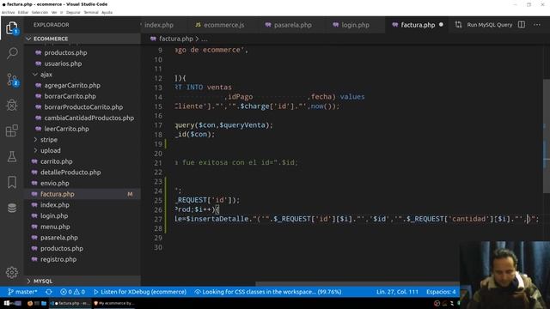The height and width of the screenshot is (309, 550).
Task: Open productos.php in the explorer top folder
Action: coord(65,52)
